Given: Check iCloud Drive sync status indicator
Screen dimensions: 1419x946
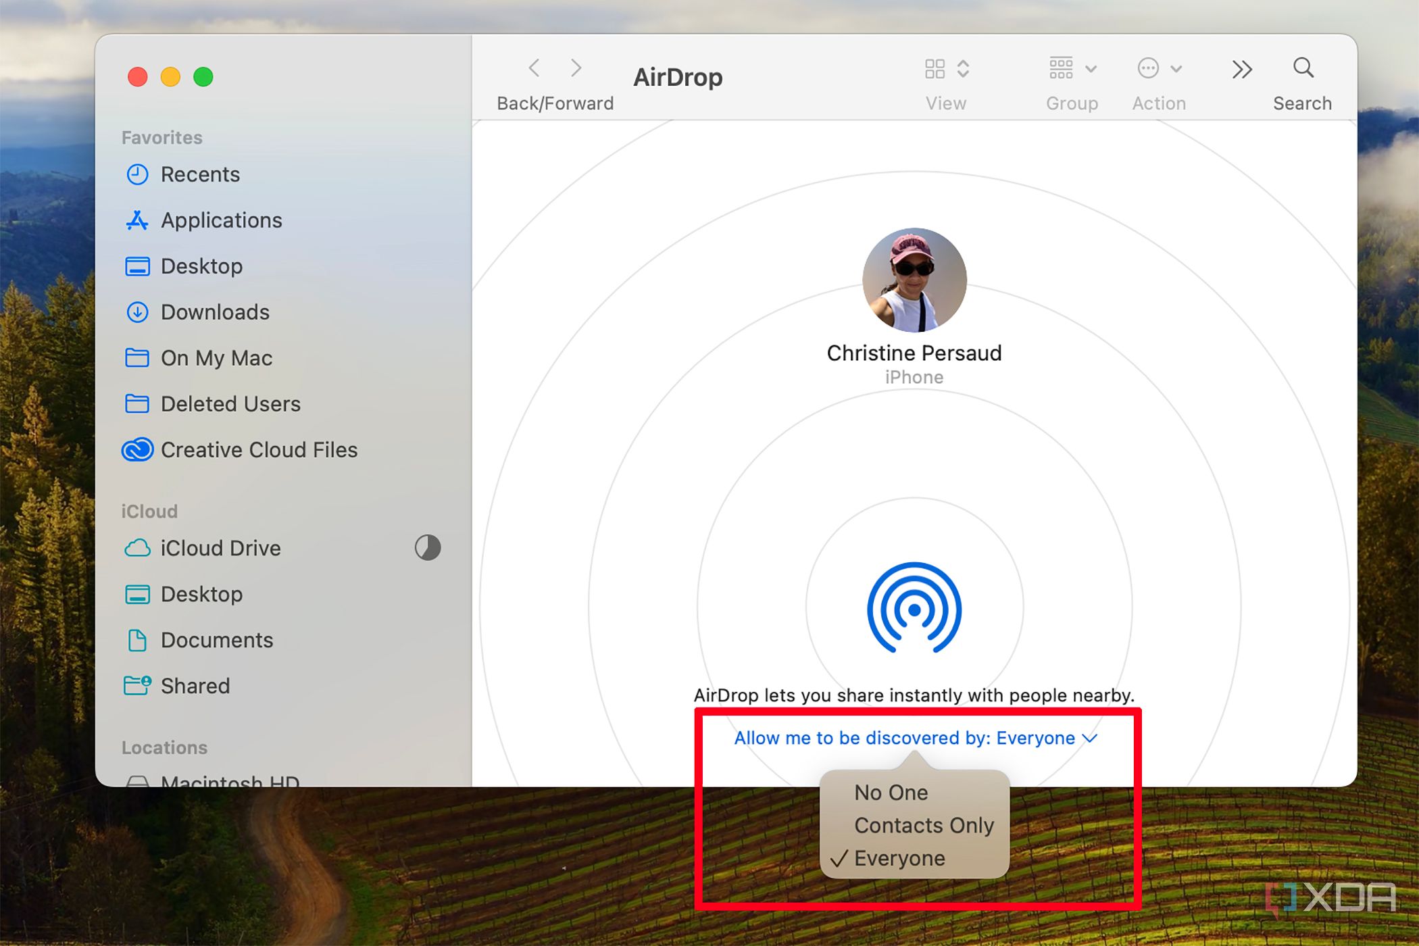Looking at the screenshot, I should [428, 548].
